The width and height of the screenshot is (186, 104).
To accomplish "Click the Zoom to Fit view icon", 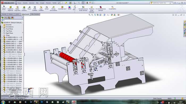I will [x=90, y=15].
